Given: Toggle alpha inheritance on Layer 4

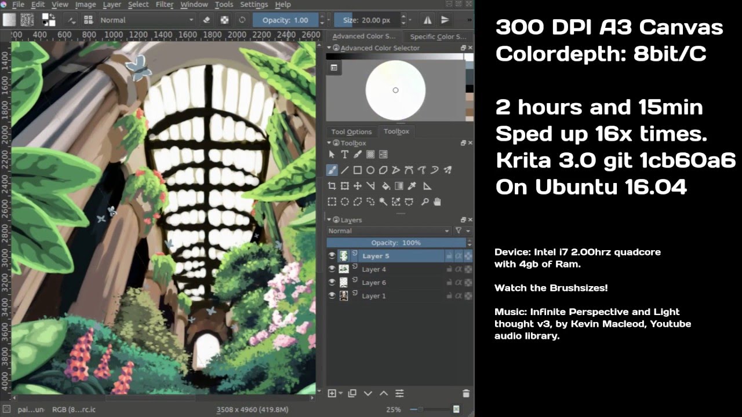Looking at the screenshot, I should (459, 269).
